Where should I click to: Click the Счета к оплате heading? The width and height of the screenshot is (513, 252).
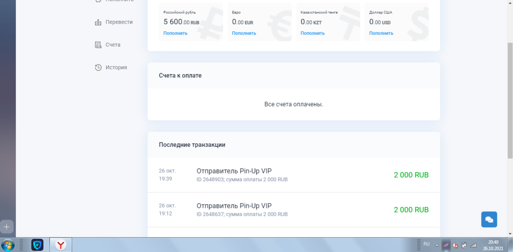pyautogui.click(x=180, y=75)
